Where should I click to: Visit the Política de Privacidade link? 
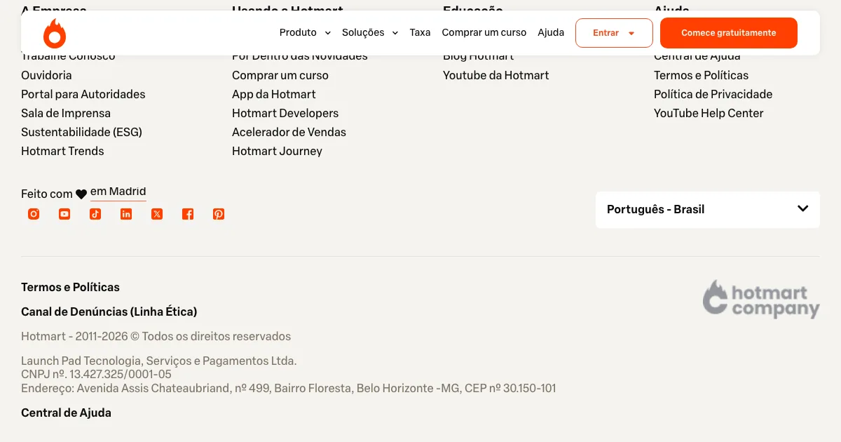point(713,94)
